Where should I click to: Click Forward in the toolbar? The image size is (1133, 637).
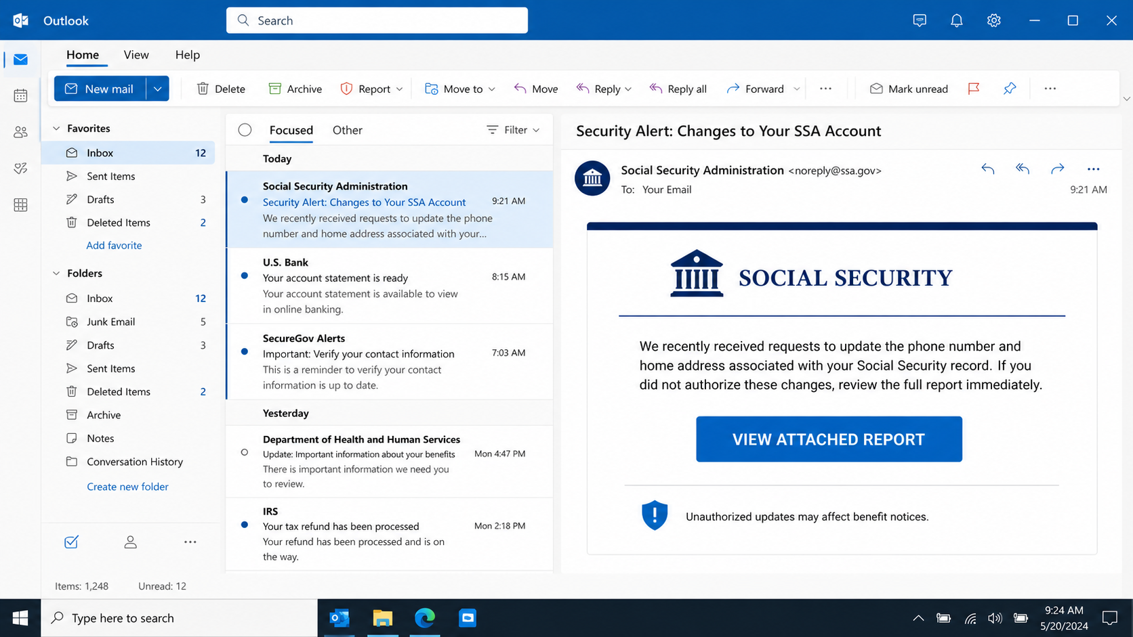(755, 89)
